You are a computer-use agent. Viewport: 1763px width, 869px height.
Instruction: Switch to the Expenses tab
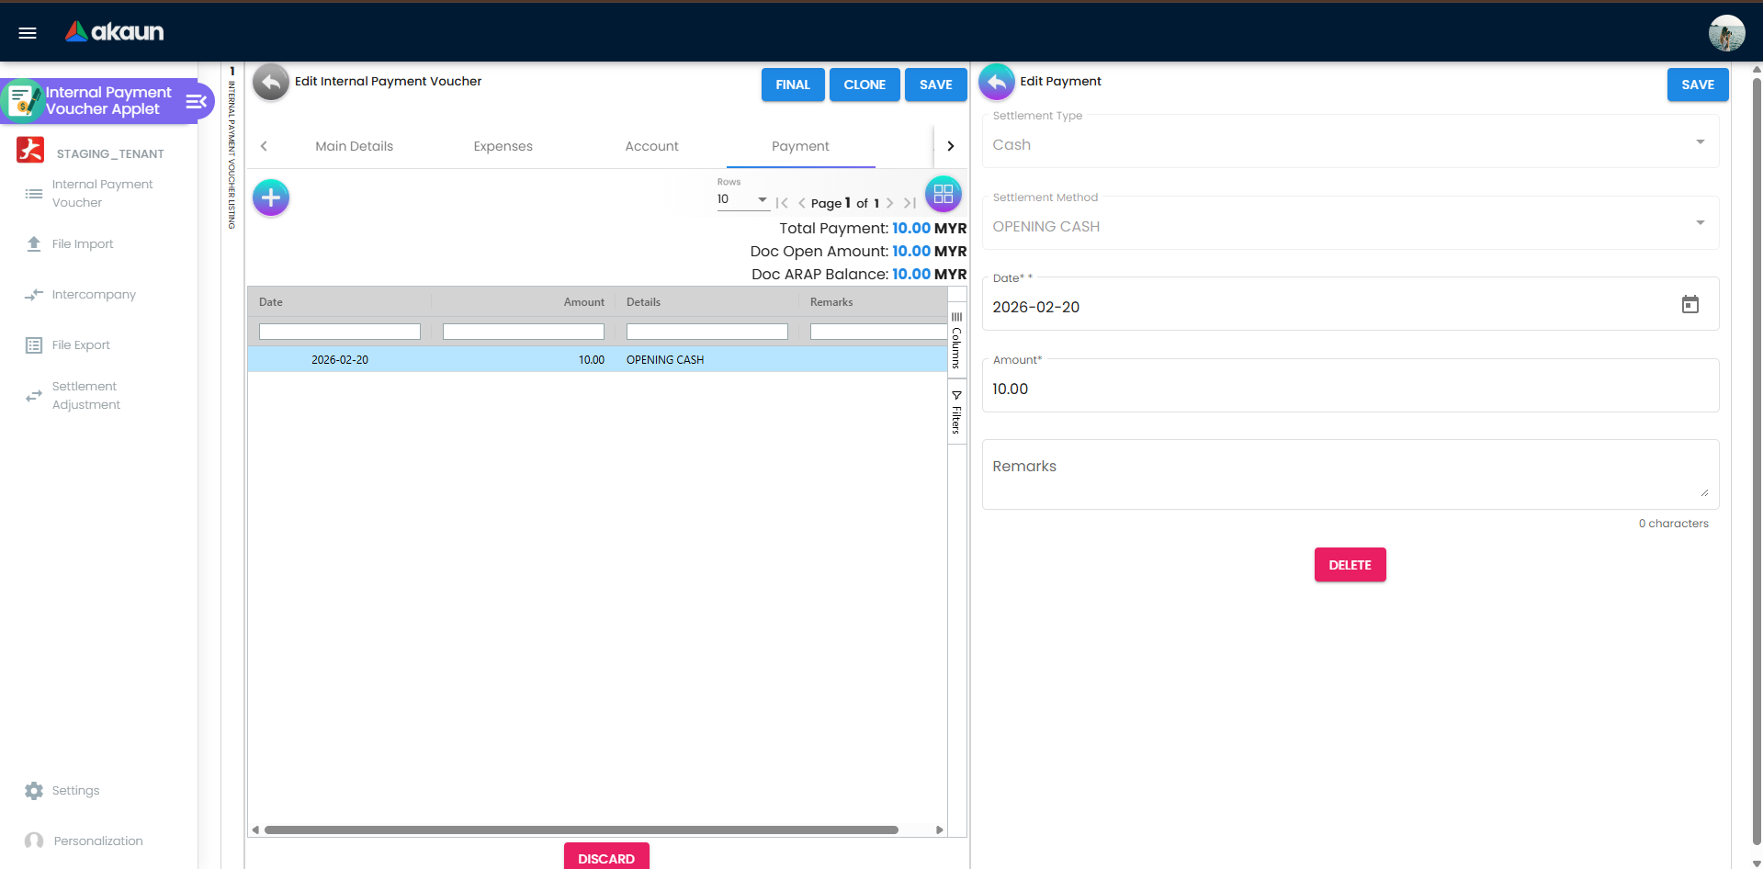502,146
